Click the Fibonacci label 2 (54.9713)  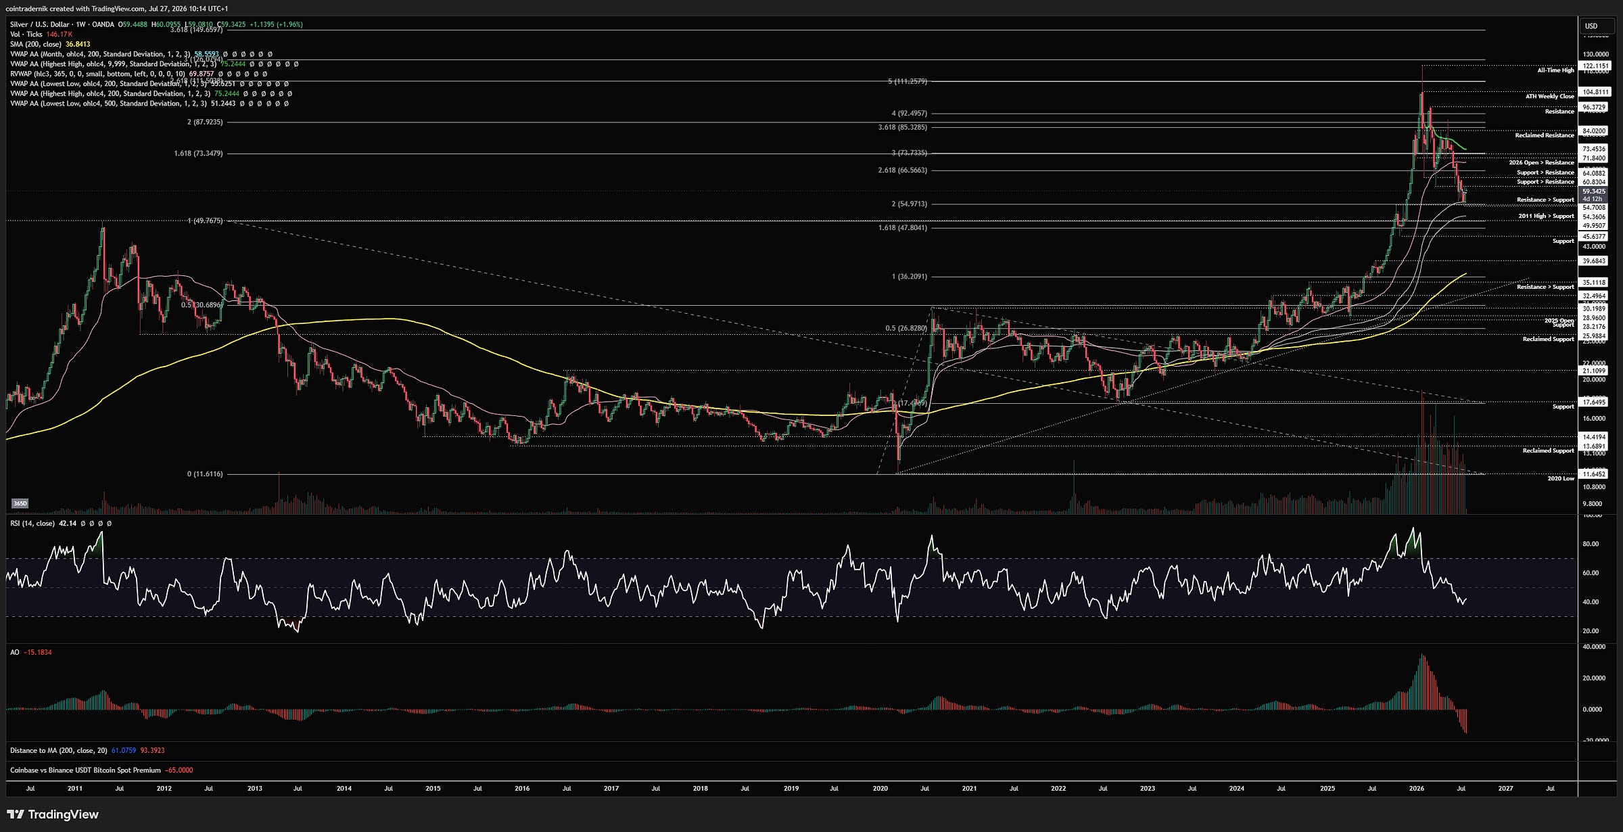coord(910,204)
